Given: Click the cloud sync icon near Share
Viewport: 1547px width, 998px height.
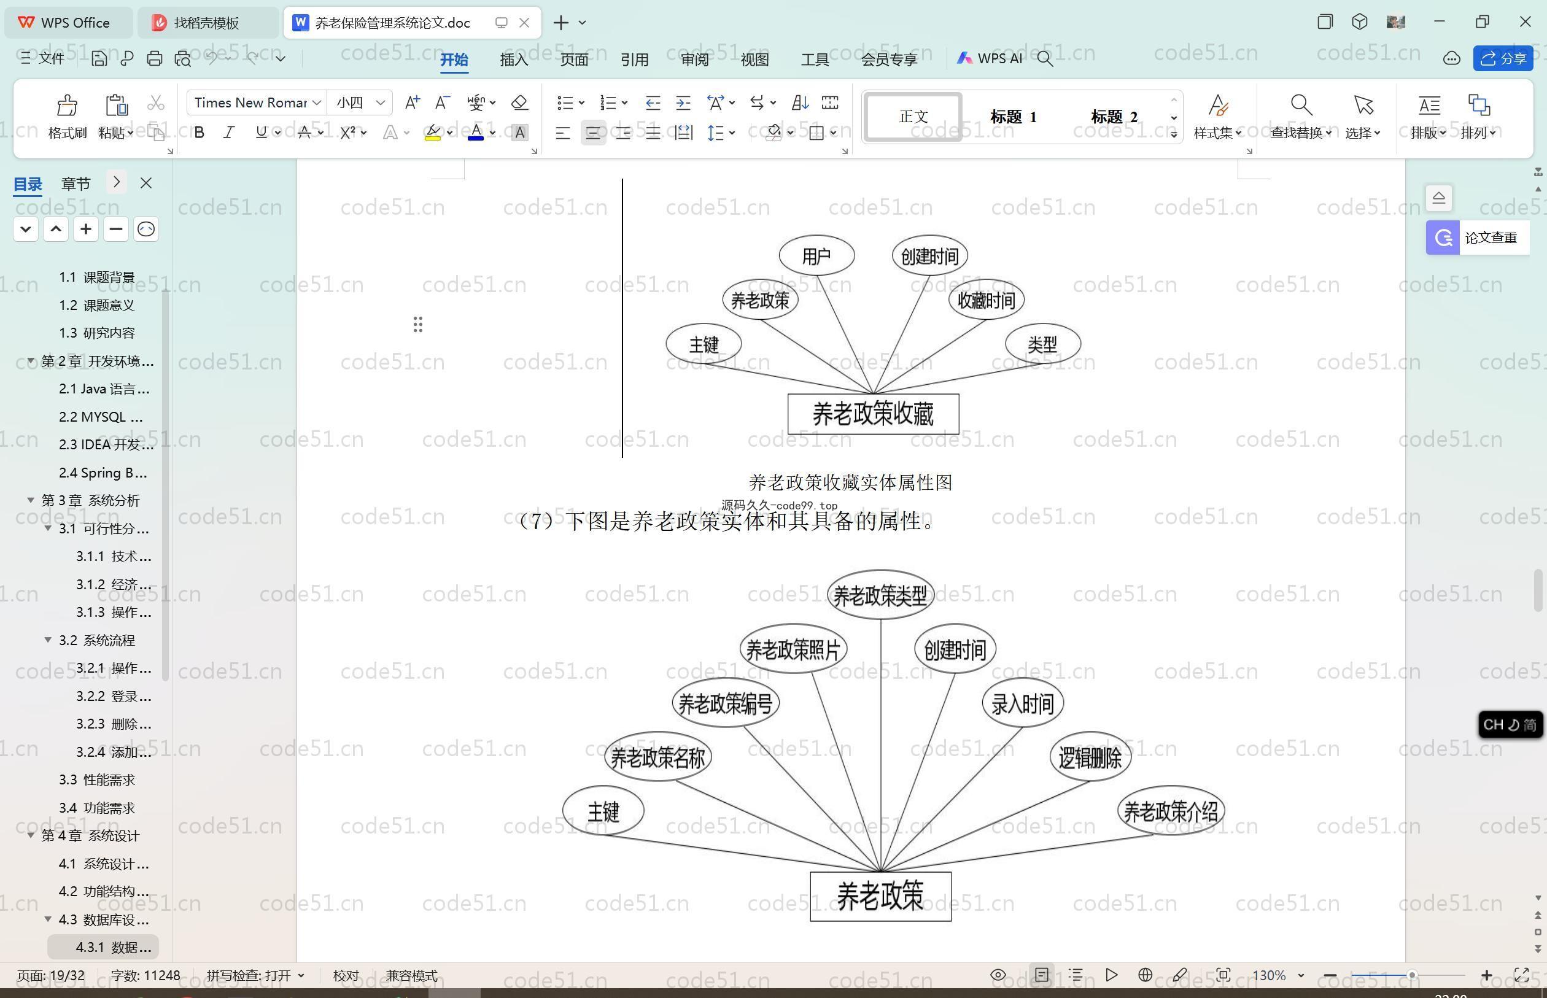Looking at the screenshot, I should pos(1452,58).
